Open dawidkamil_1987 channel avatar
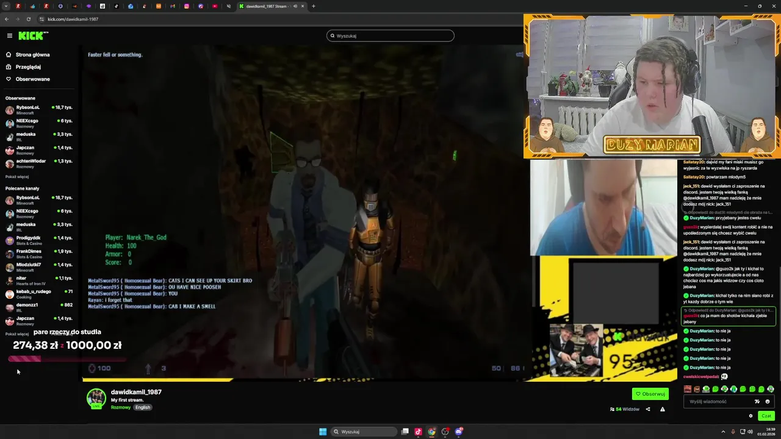The height and width of the screenshot is (439, 781). (96, 398)
